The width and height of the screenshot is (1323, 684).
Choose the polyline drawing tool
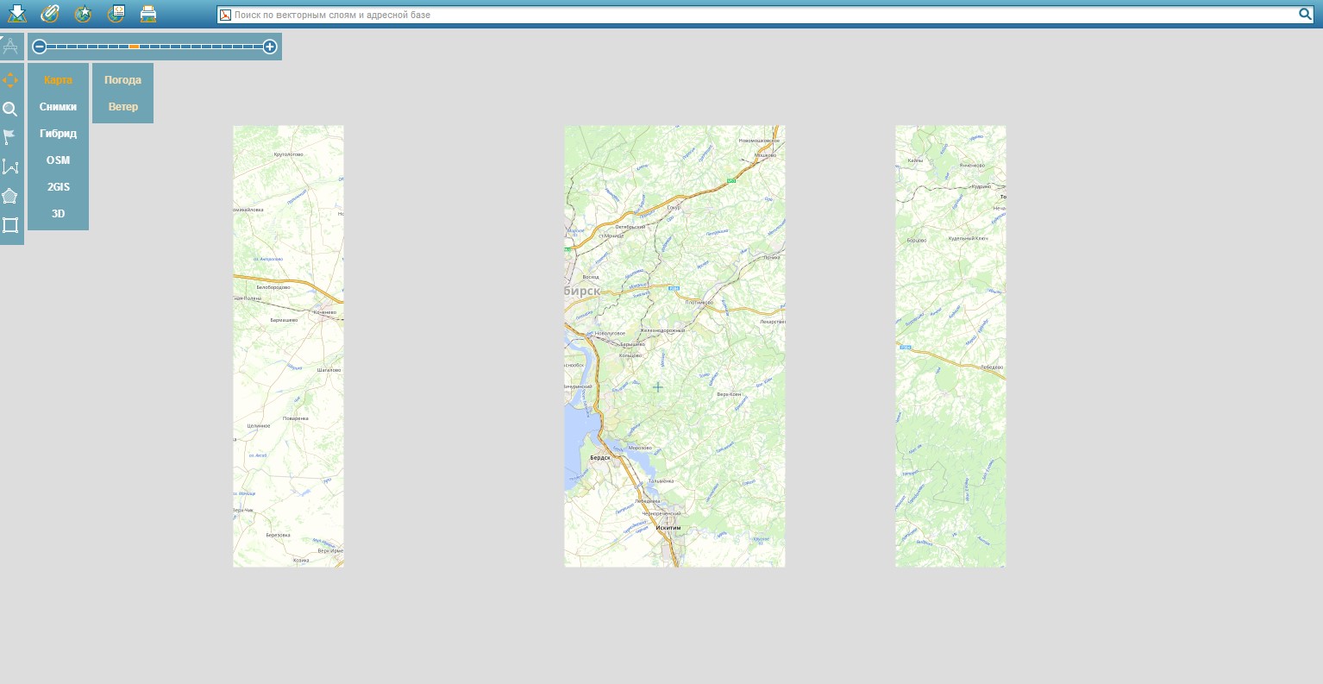coord(10,167)
